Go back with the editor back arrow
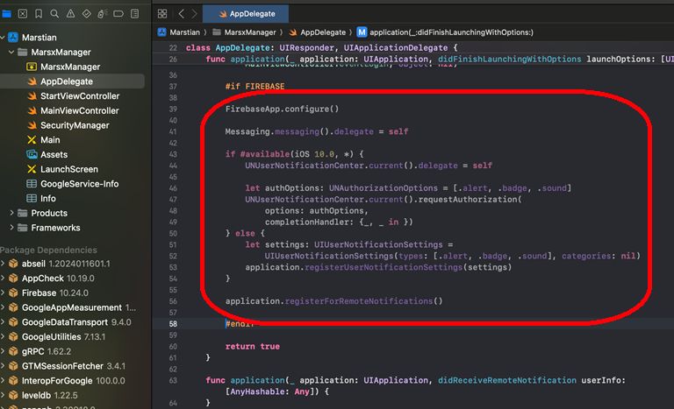The width and height of the screenshot is (674, 409). click(x=181, y=14)
